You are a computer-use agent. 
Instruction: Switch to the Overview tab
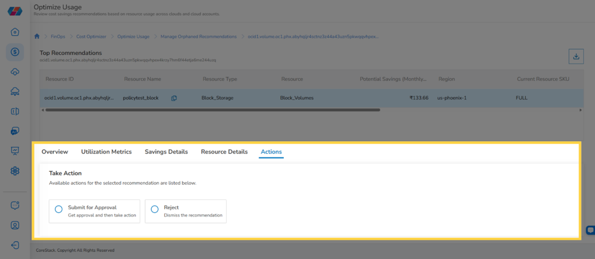(54, 151)
